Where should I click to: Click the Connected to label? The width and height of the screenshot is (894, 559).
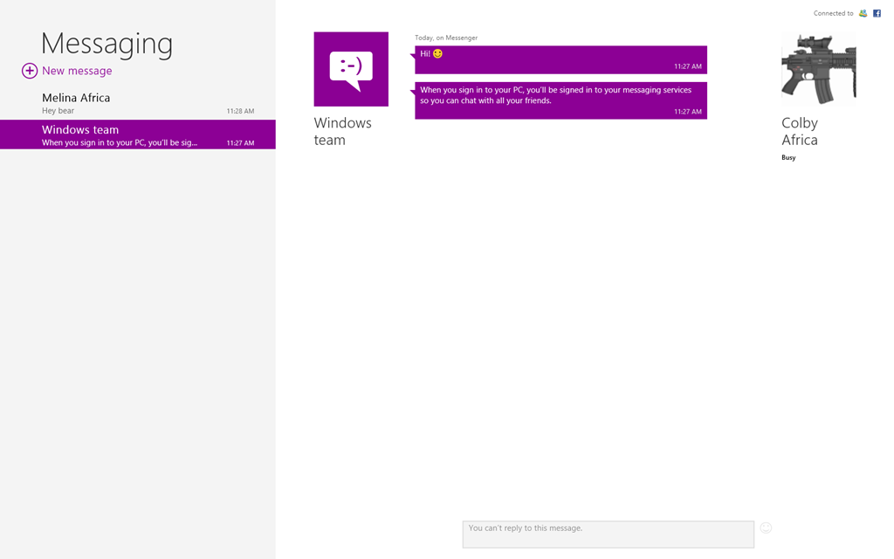[x=834, y=13]
